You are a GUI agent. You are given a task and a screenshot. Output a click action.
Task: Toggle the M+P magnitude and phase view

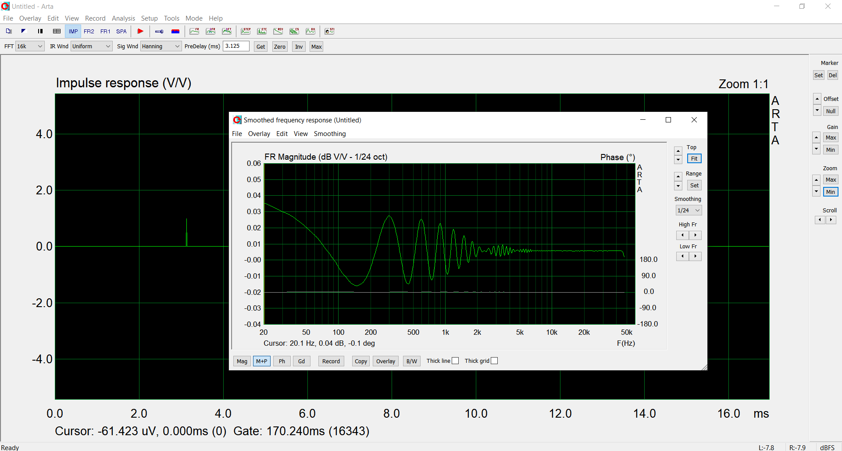(x=261, y=361)
